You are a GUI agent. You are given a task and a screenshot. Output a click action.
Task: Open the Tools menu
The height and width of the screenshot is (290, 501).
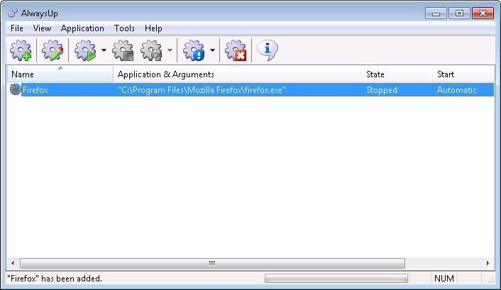click(x=124, y=28)
